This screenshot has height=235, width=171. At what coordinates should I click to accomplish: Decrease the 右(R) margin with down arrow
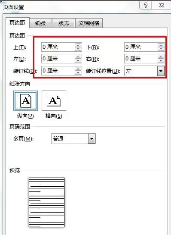coord(161,60)
